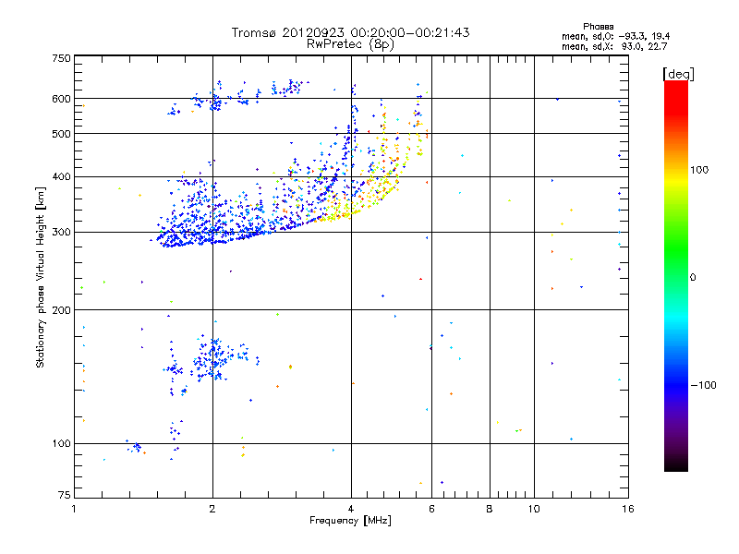This screenshot has height=554, width=739.
Task: Click the '100' y-axis tick label
Action: (x=61, y=443)
